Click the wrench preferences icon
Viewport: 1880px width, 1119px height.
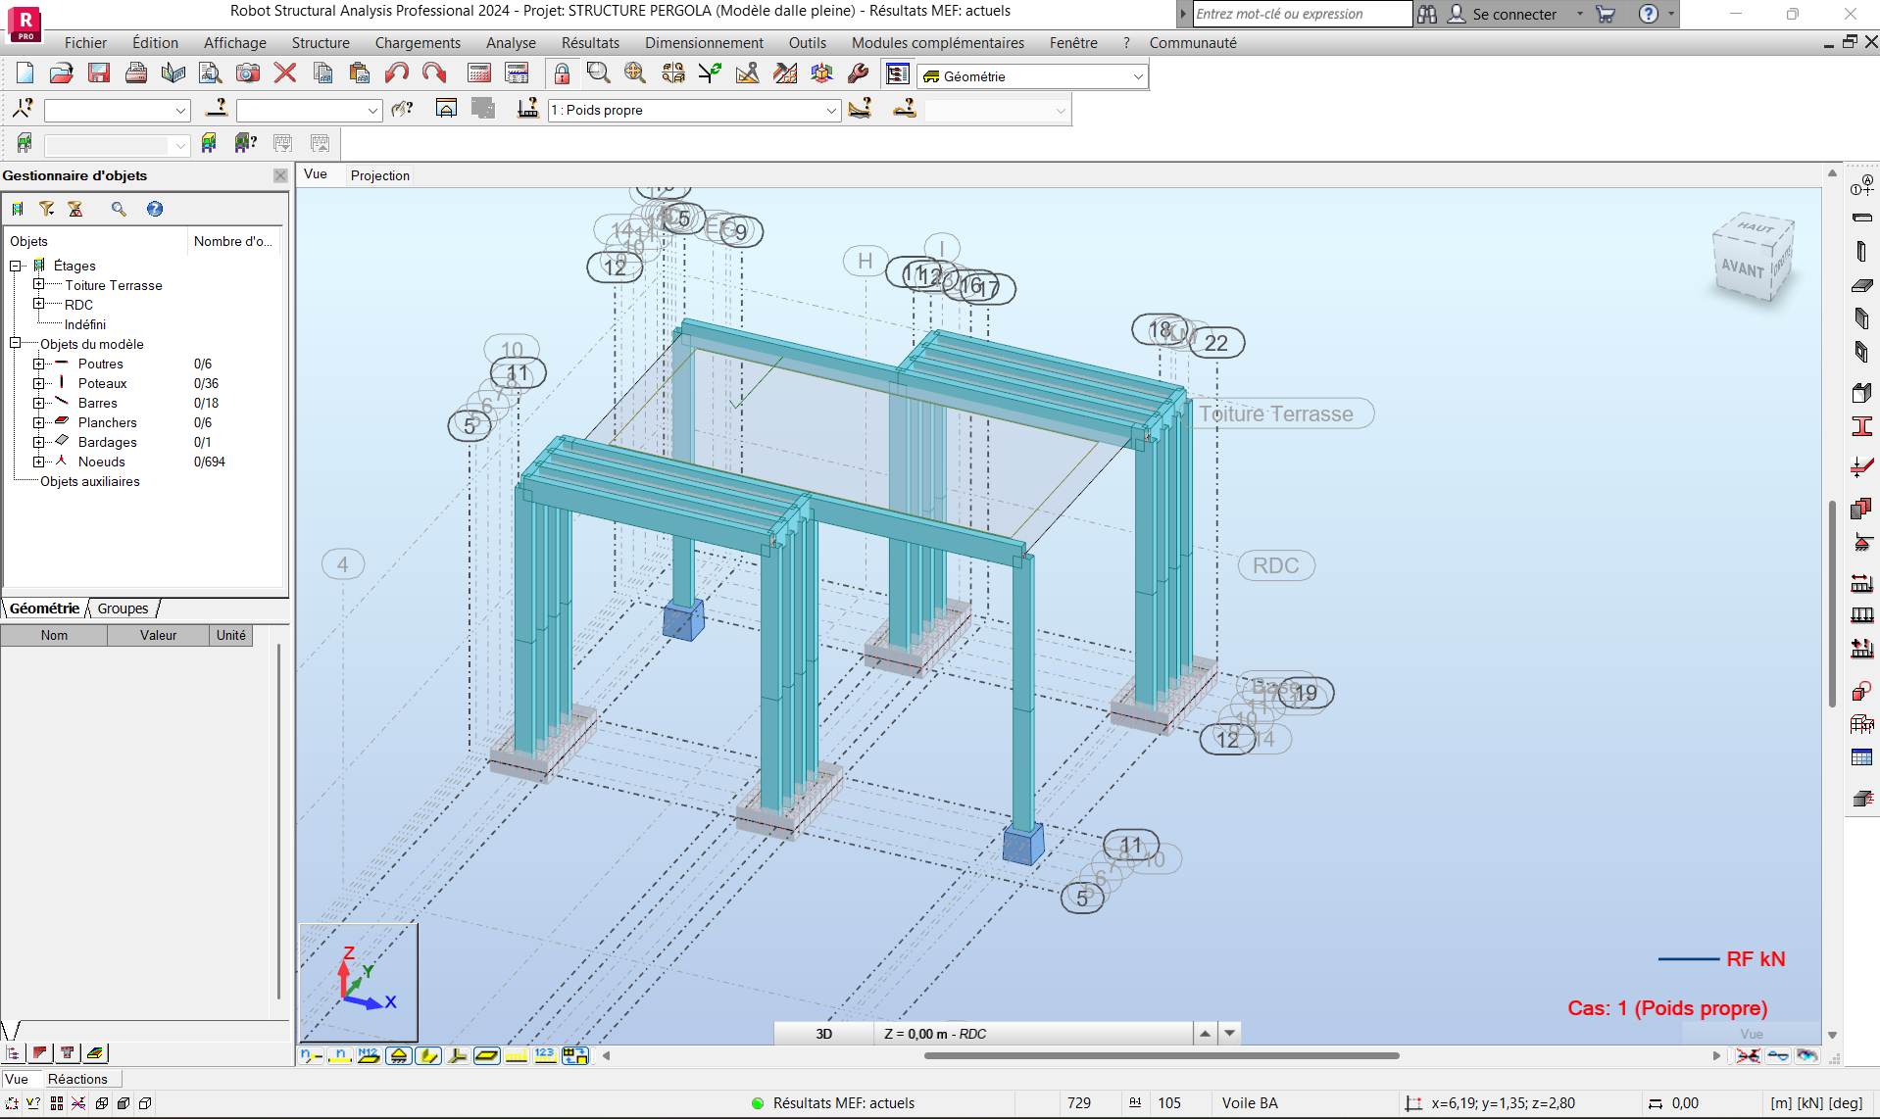[859, 73]
